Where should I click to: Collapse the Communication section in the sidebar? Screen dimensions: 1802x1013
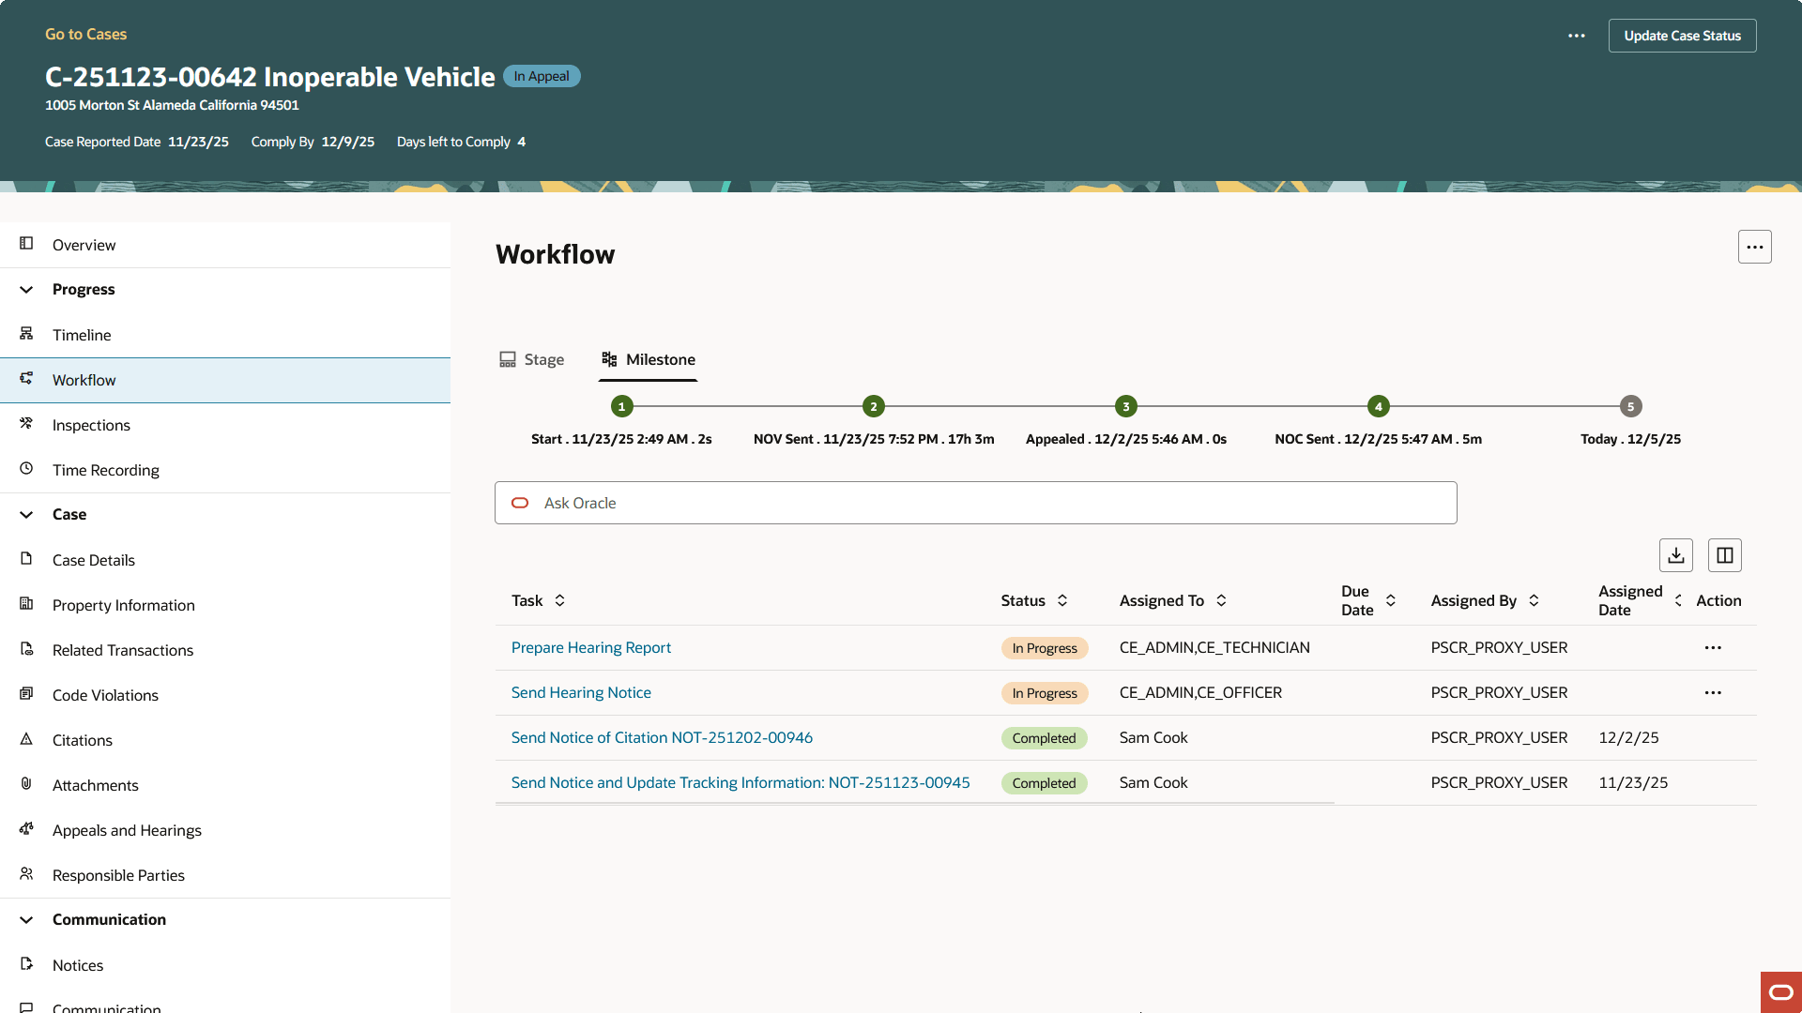point(25,919)
